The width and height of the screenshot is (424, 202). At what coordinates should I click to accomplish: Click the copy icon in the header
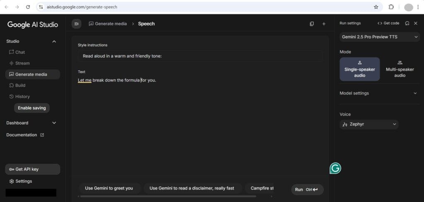tap(312, 24)
